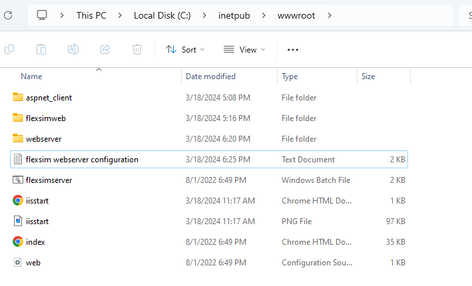
Task: Select the web file name
Action: pyautogui.click(x=33, y=263)
